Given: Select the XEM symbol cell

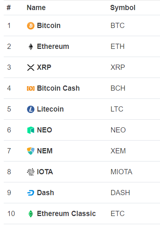Looking at the screenshot, I should point(118,151).
